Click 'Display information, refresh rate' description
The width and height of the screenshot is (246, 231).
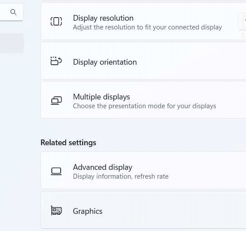121,176
